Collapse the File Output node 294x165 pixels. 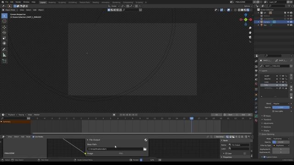tap(88, 140)
